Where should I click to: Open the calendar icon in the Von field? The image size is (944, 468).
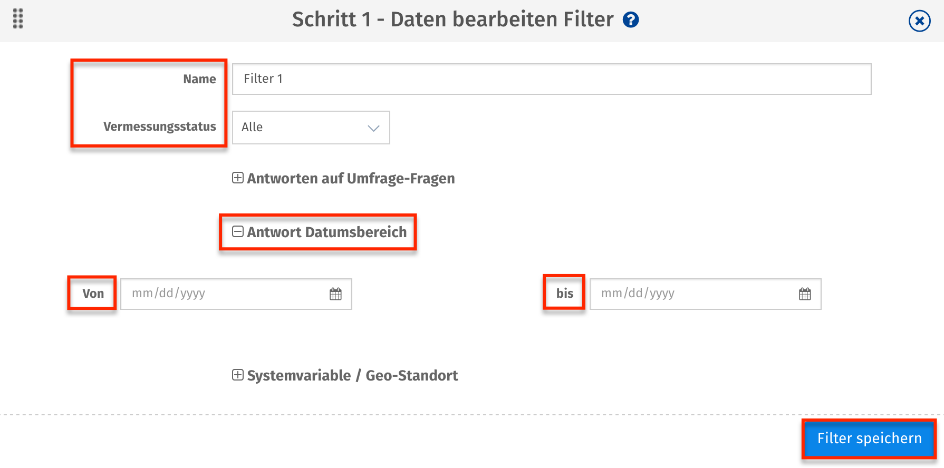335,294
